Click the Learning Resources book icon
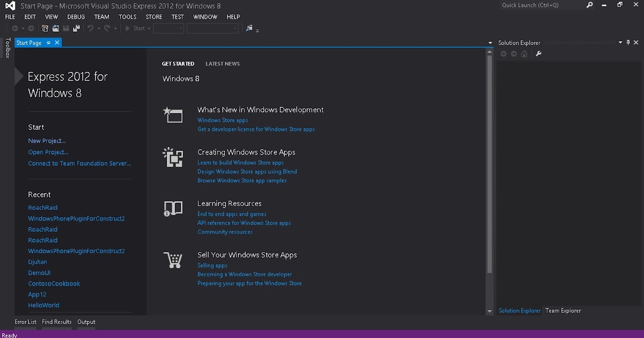Image resolution: width=644 pixels, height=338 pixels. (173, 208)
